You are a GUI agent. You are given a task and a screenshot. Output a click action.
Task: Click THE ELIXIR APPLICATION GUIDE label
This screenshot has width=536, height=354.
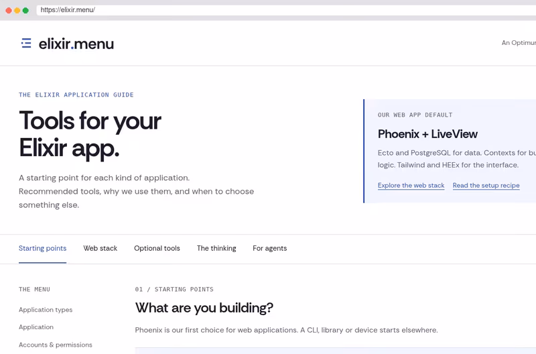(x=76, y=95)
